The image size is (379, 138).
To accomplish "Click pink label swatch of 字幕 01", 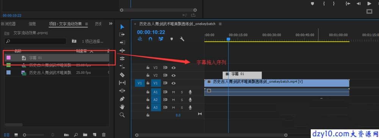I will [8, 58].
